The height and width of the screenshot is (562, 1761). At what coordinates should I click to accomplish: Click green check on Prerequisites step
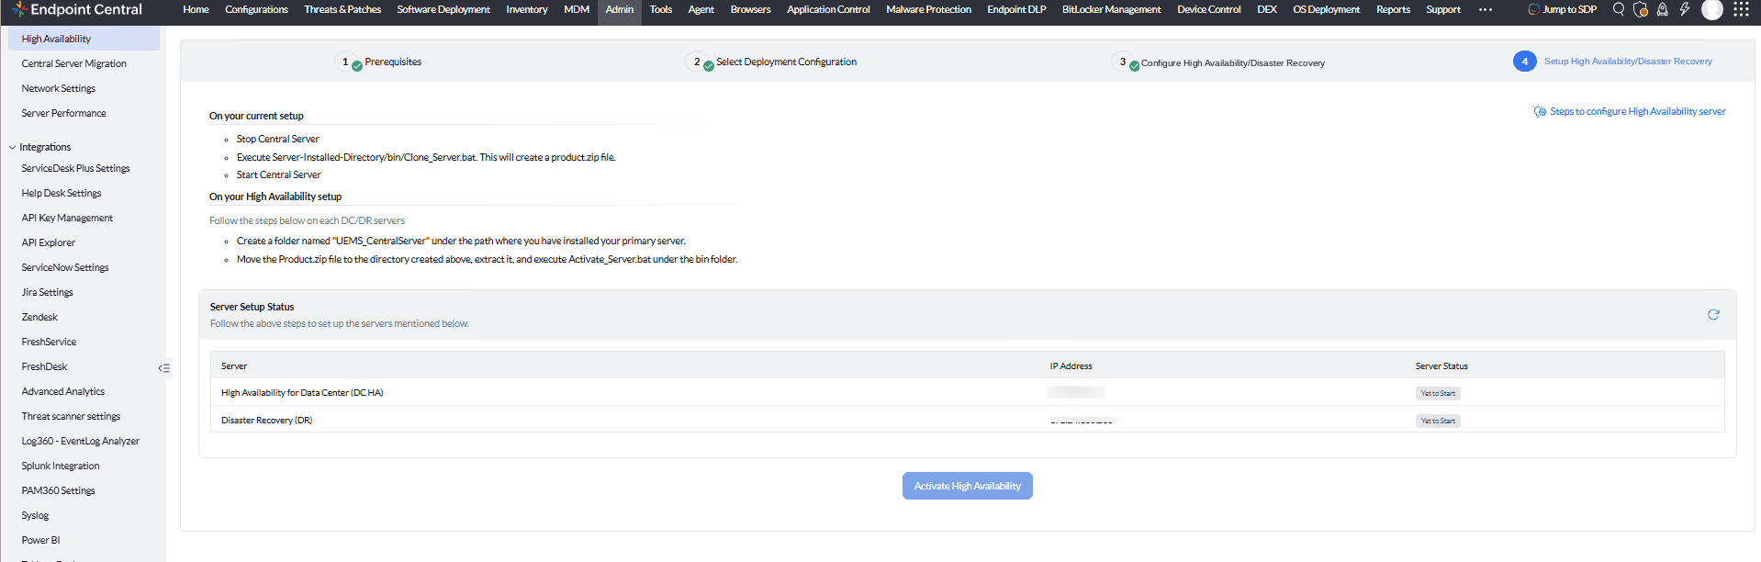tap(357, 66)
